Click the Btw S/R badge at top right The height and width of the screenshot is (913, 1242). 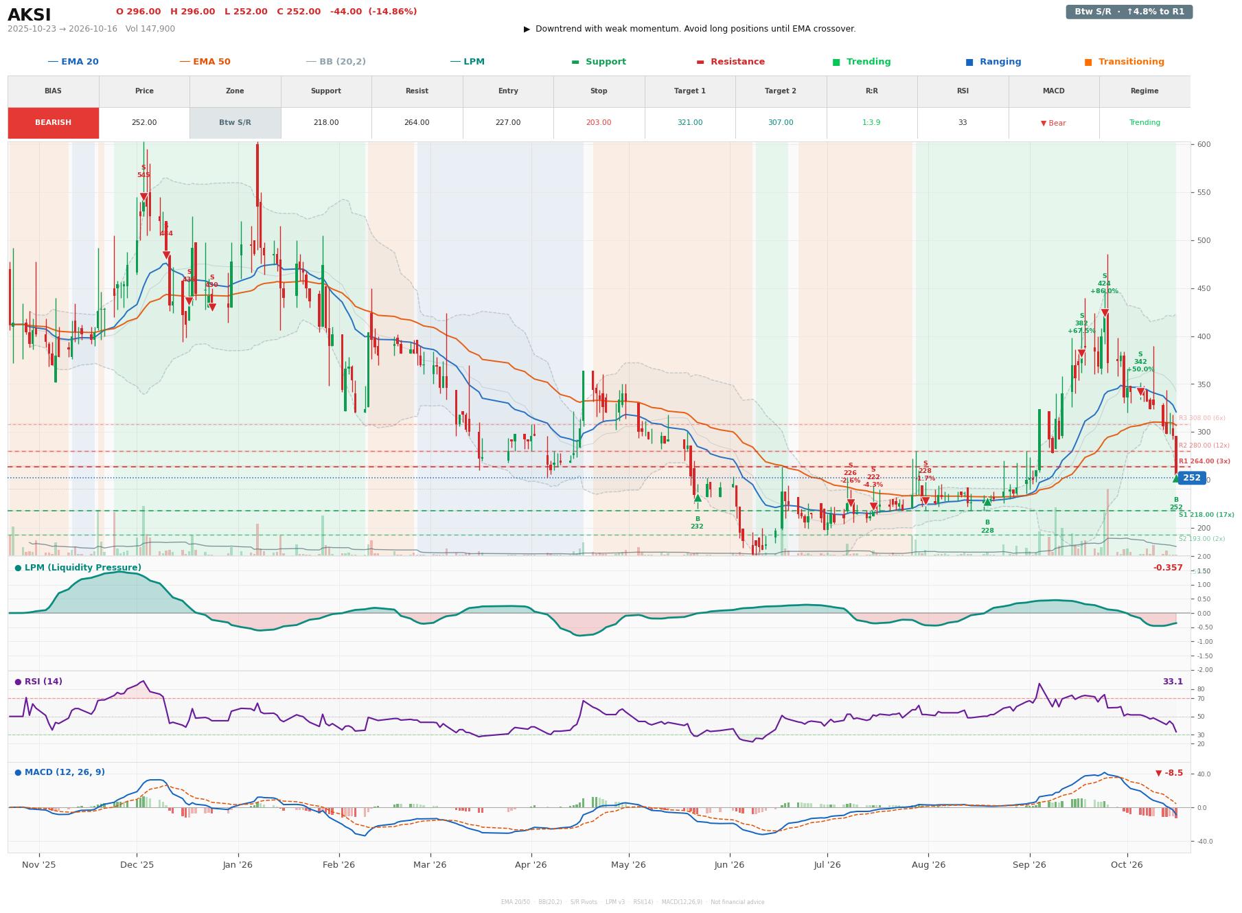1129,12
